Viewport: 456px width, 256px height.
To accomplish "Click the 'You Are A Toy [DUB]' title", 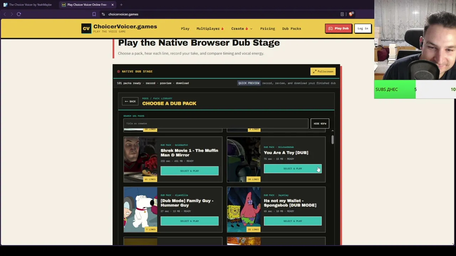I will 286,153.
